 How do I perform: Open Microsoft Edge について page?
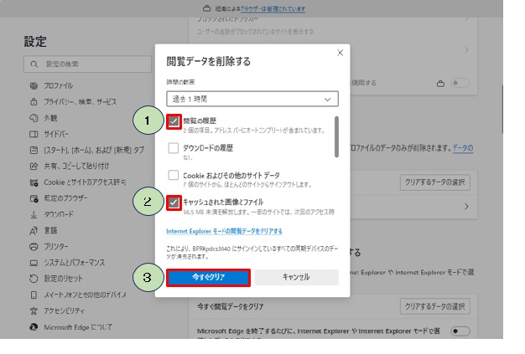click(x=78, y=327)
